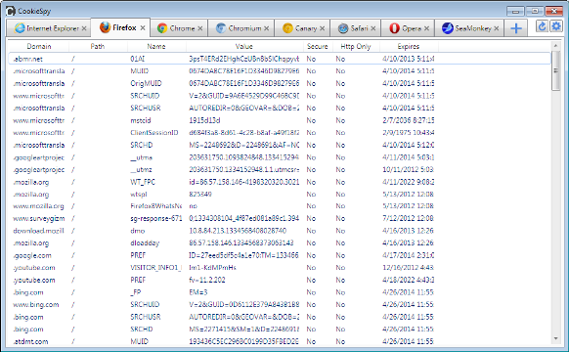Click the refresh cookies icon
The width and height of the screenshot is (569, 352).
[x=542, y=26]
